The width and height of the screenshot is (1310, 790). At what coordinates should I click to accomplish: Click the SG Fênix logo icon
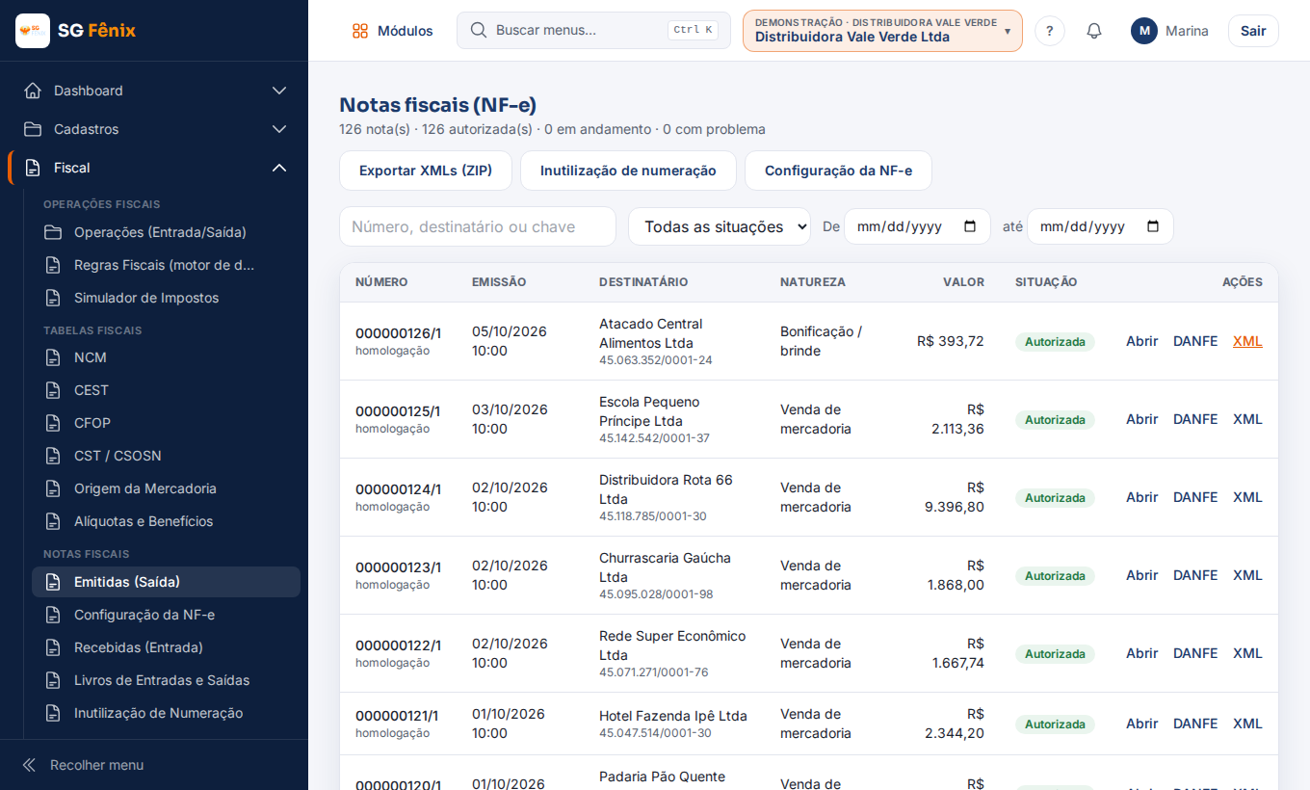click(x=33, y=31)
